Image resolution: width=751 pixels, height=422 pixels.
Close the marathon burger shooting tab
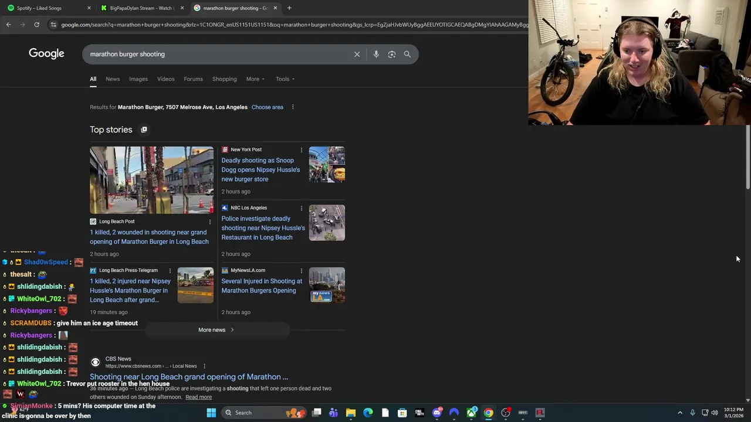point(275,8)
